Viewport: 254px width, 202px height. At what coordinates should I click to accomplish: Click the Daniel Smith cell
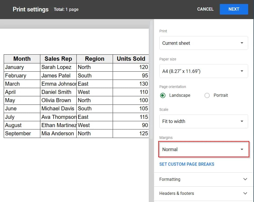click(x=58, y=92)
